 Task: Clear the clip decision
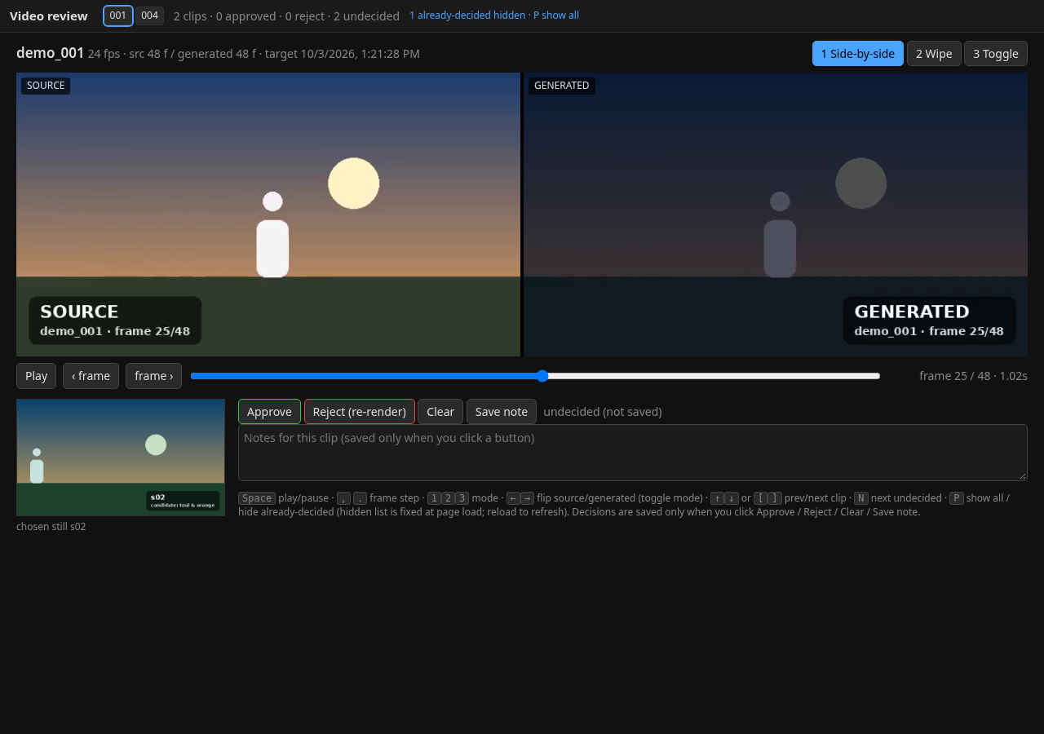(440, 412)
